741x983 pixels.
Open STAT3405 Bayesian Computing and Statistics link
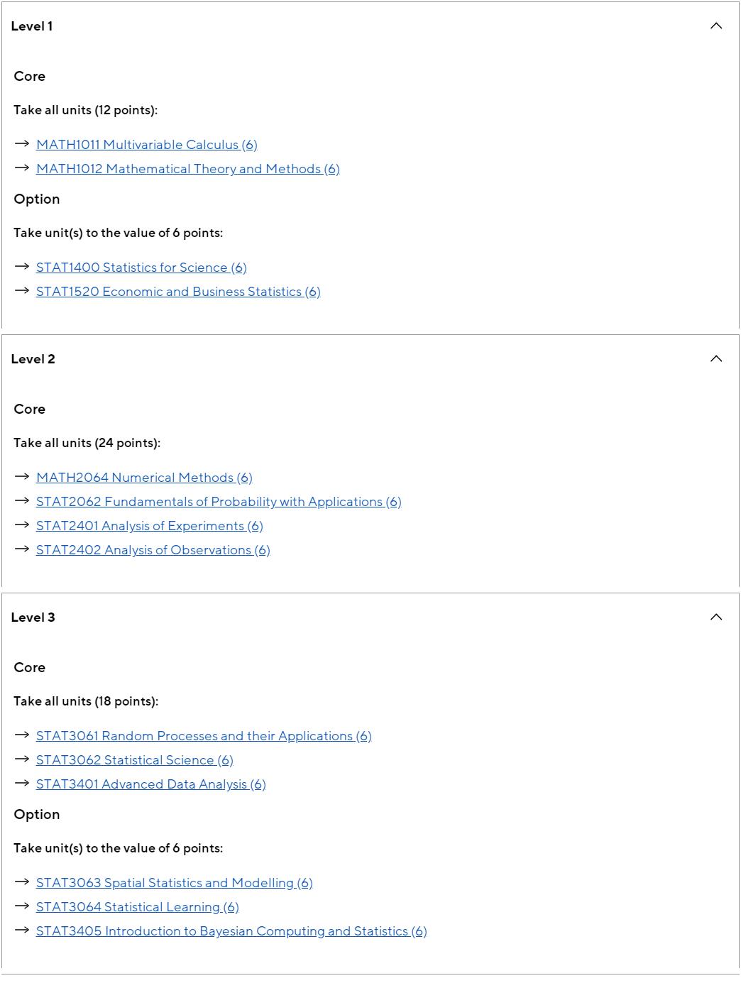[x=231, y=931]
